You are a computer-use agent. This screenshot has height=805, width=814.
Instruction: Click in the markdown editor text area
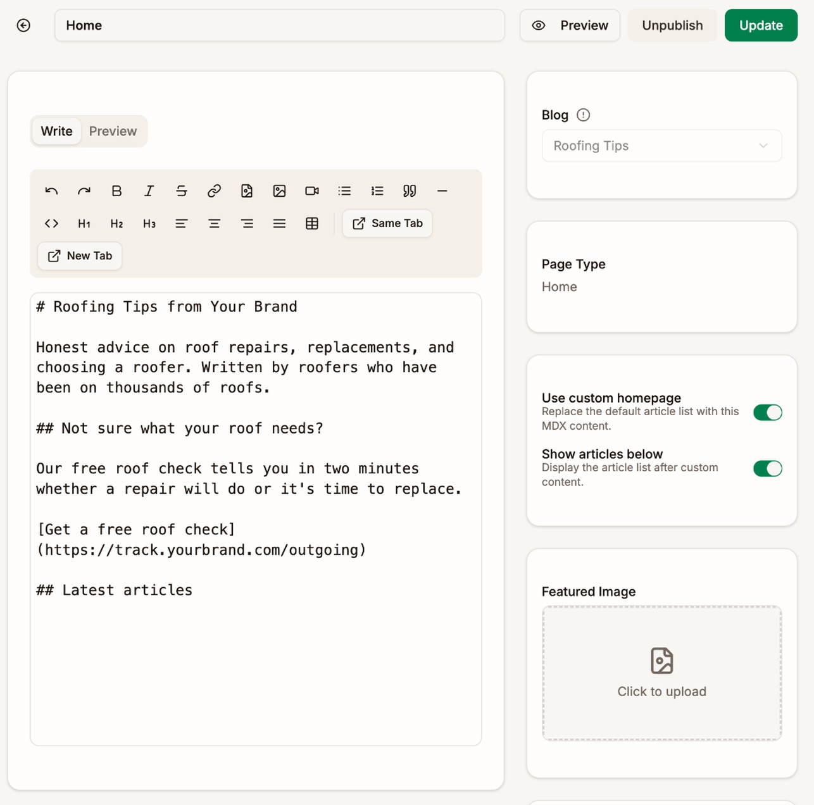tap(256, 519)
